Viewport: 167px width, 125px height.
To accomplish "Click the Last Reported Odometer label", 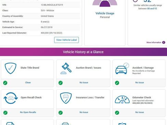I will (x=15, y=33).
